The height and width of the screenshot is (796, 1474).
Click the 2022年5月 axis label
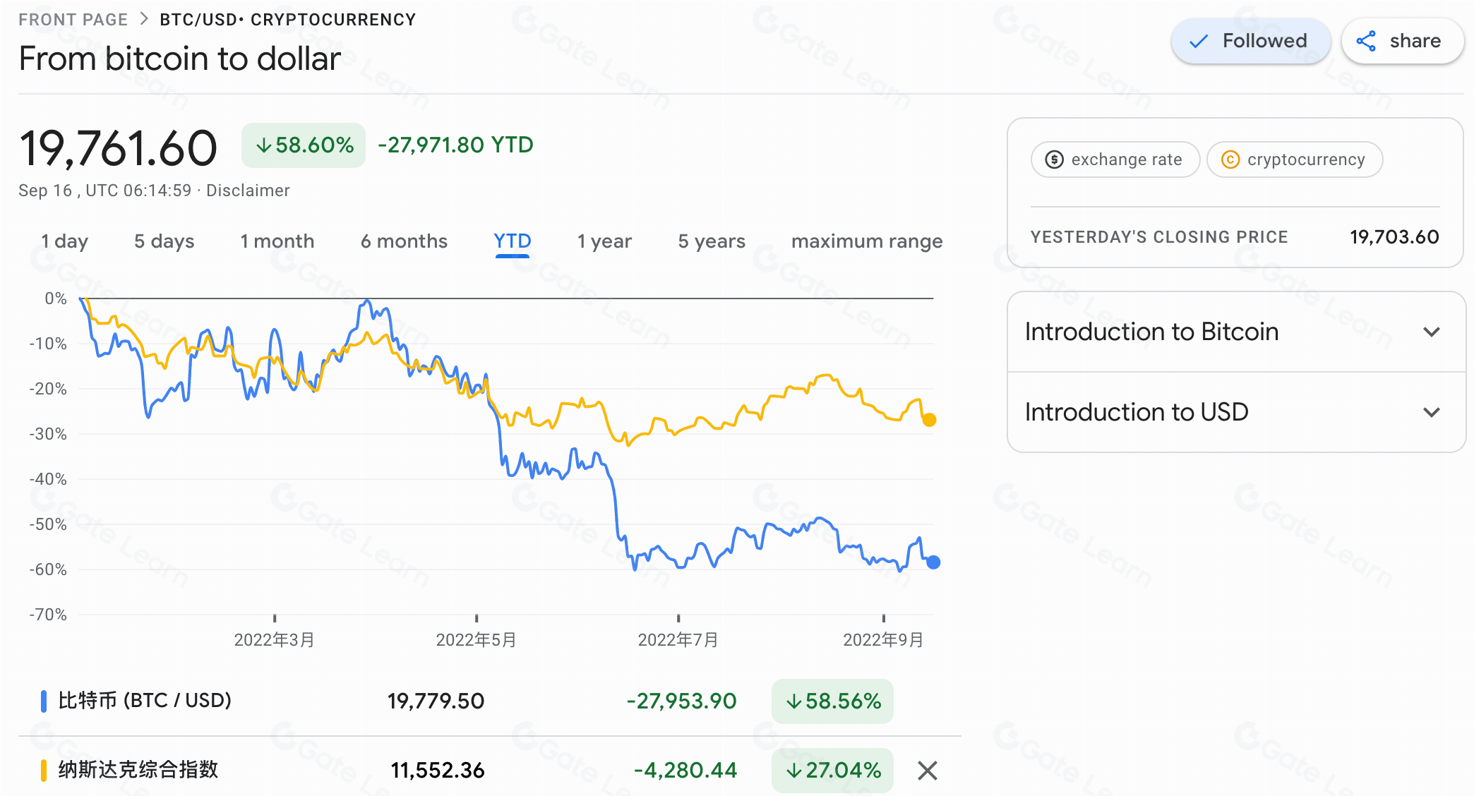point(476,640)
